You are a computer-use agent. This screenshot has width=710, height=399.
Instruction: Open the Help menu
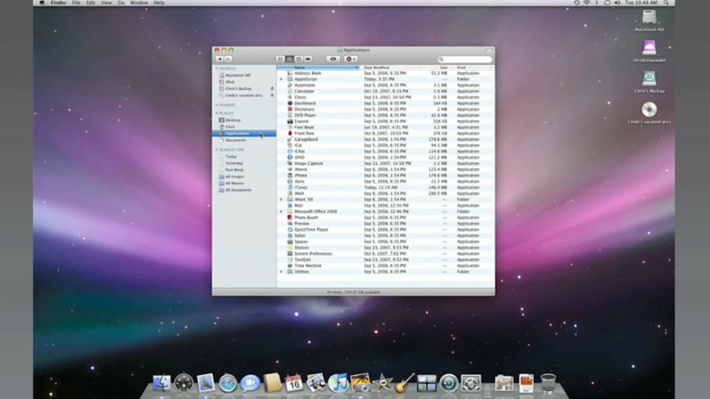click(159, 3)
